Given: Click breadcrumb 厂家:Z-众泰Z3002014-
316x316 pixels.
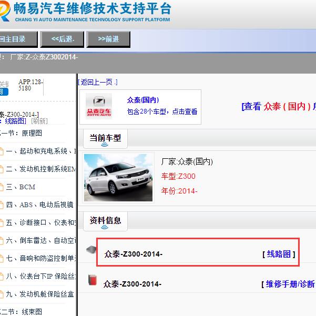Looking at the screenshot, I should (x=44, y=57).
